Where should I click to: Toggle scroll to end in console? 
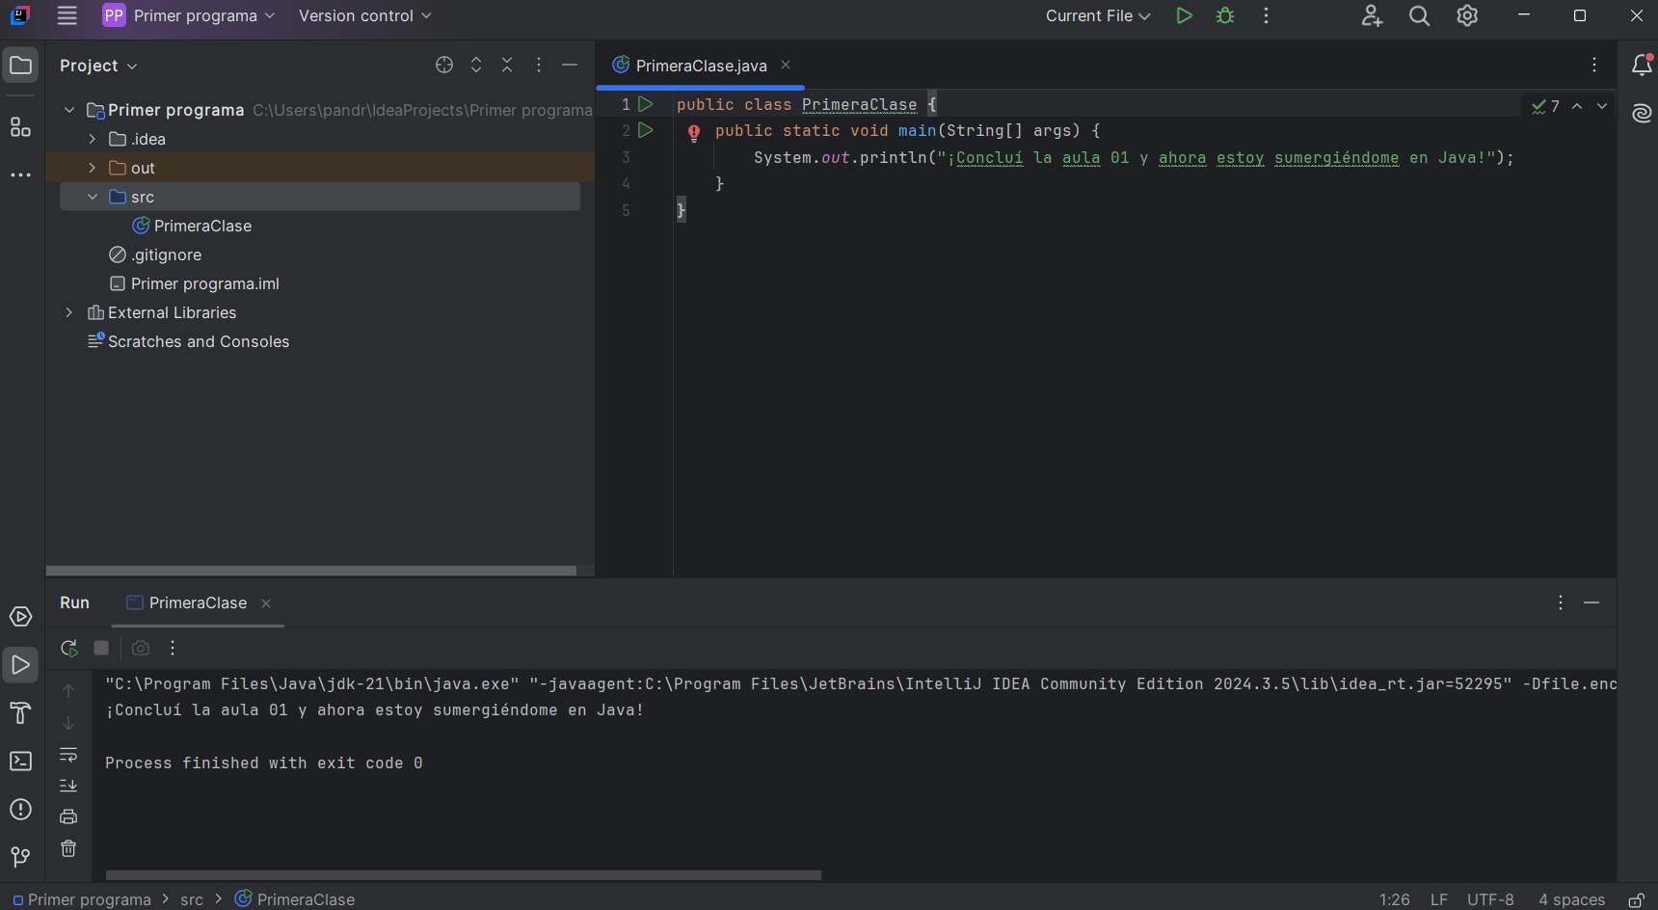tap(68, 785)
